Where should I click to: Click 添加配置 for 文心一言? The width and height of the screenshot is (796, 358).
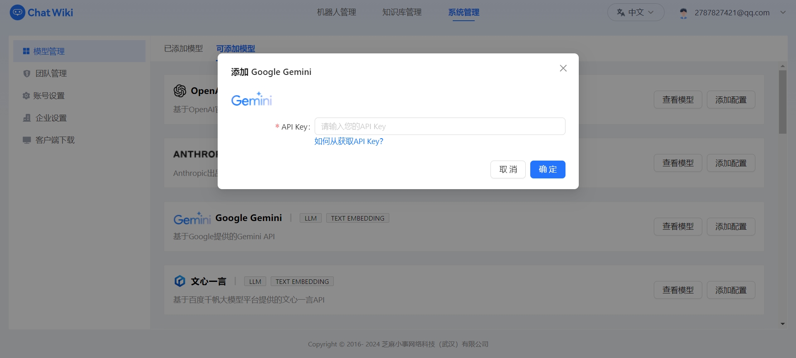coord(731,290)
